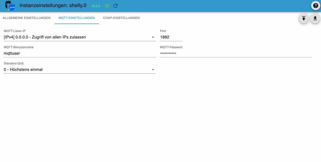321x162 pixels.
Task: Open the MQTT-Listen-IP dropdown
Action: point(78,37)
